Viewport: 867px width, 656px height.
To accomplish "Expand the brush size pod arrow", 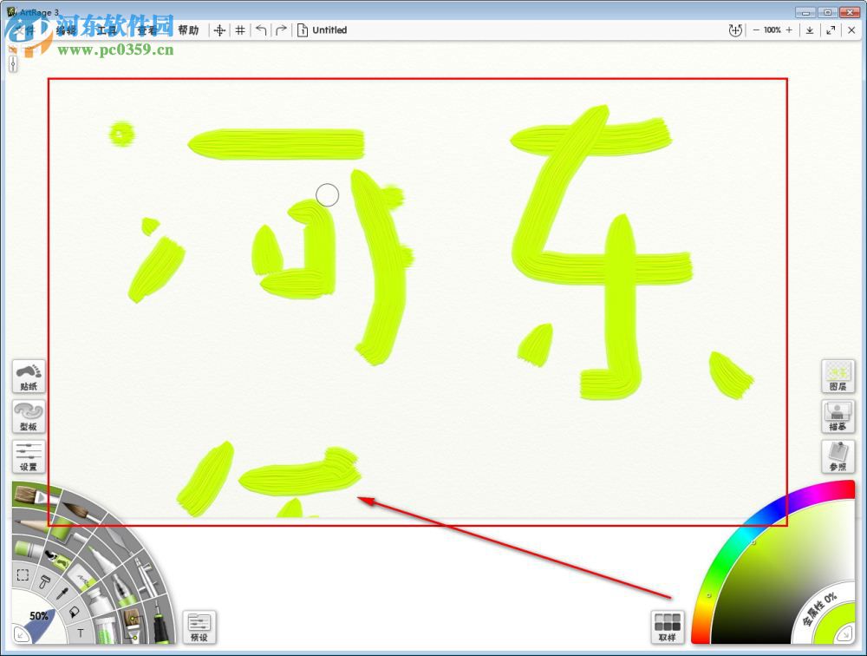I will (x=22, y=634).
